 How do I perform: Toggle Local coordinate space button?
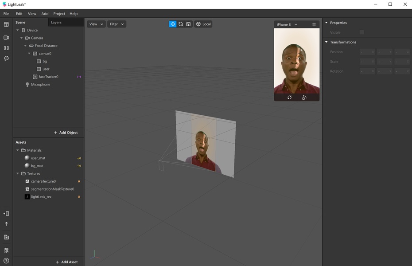coord(203,24)
